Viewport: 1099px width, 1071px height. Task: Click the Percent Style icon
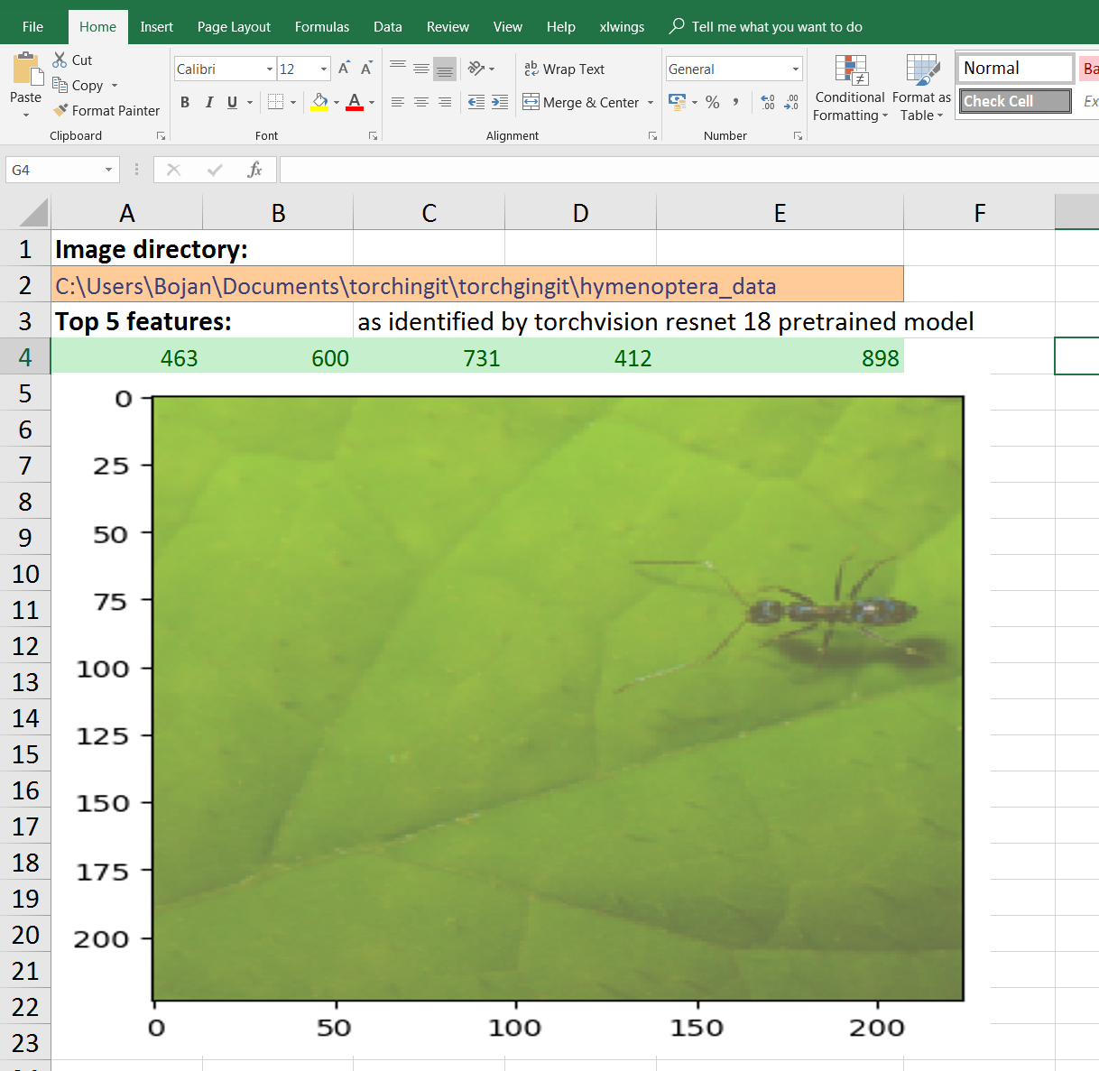pos(712,103)
